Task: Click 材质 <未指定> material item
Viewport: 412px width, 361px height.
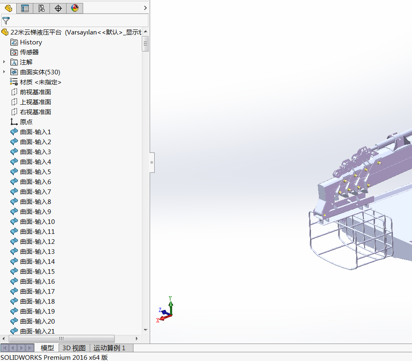Action: (x=40, y=82)
